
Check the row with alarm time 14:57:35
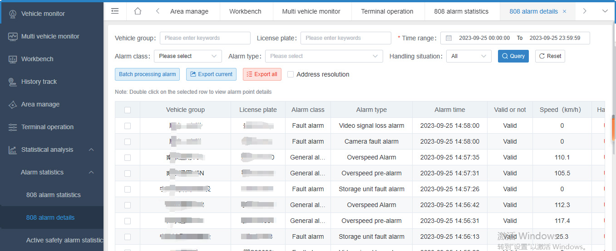click(128, 158)
